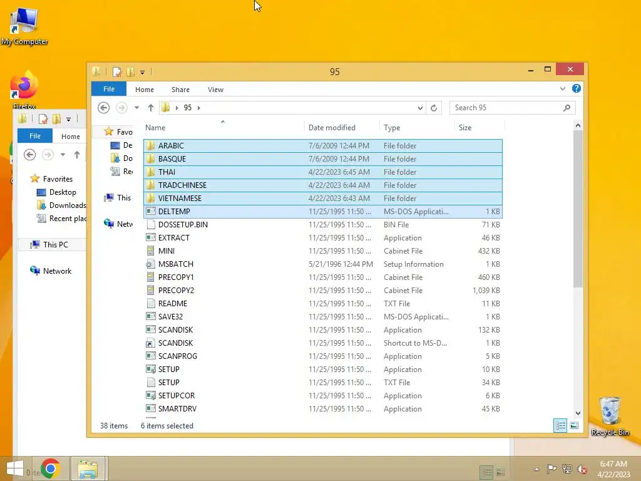
Task: Open the recent locations dropdown in 95 window
Action: coord(136,108)
